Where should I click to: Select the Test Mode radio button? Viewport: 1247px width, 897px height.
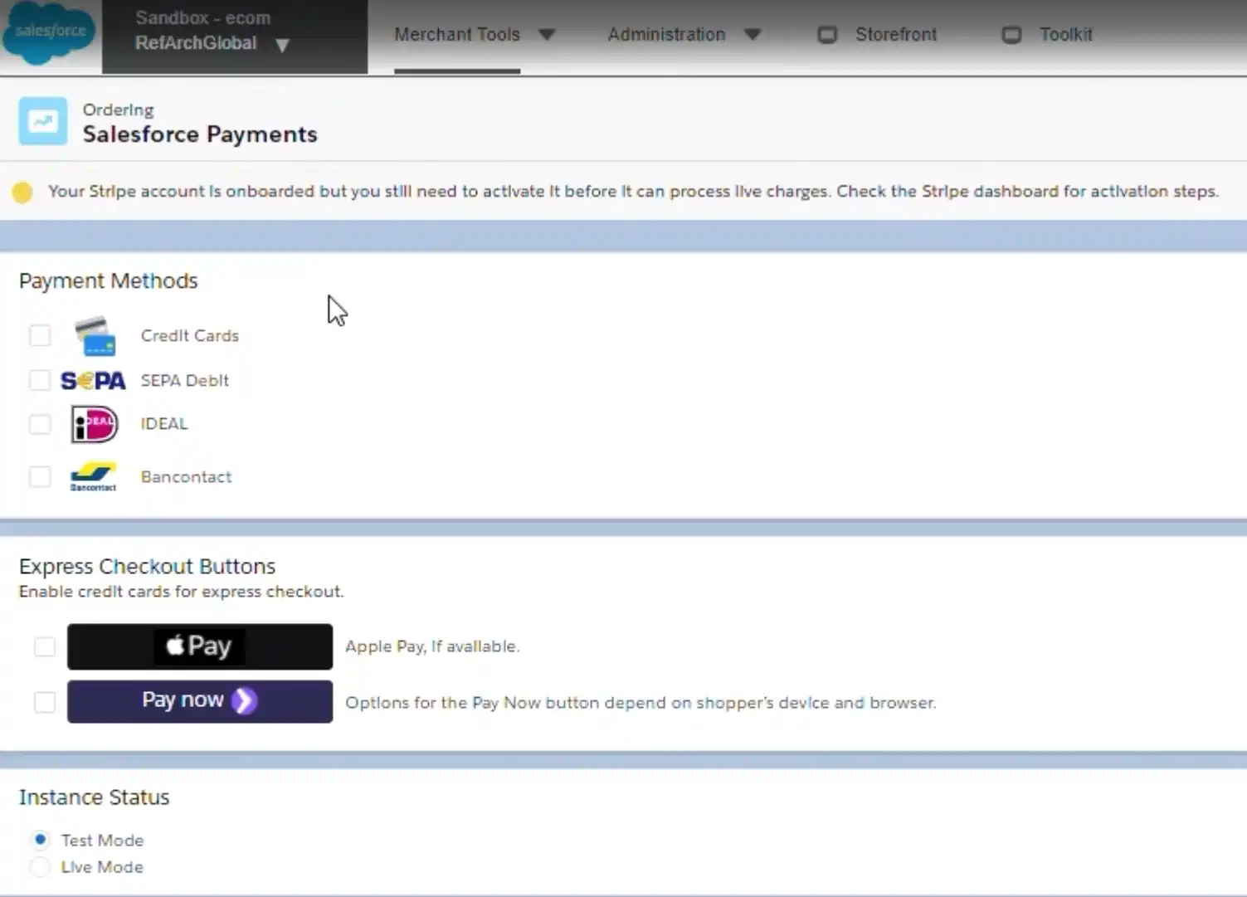40,840
